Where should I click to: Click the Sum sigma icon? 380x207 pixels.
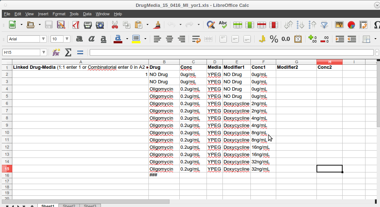(x=68, y=52)
